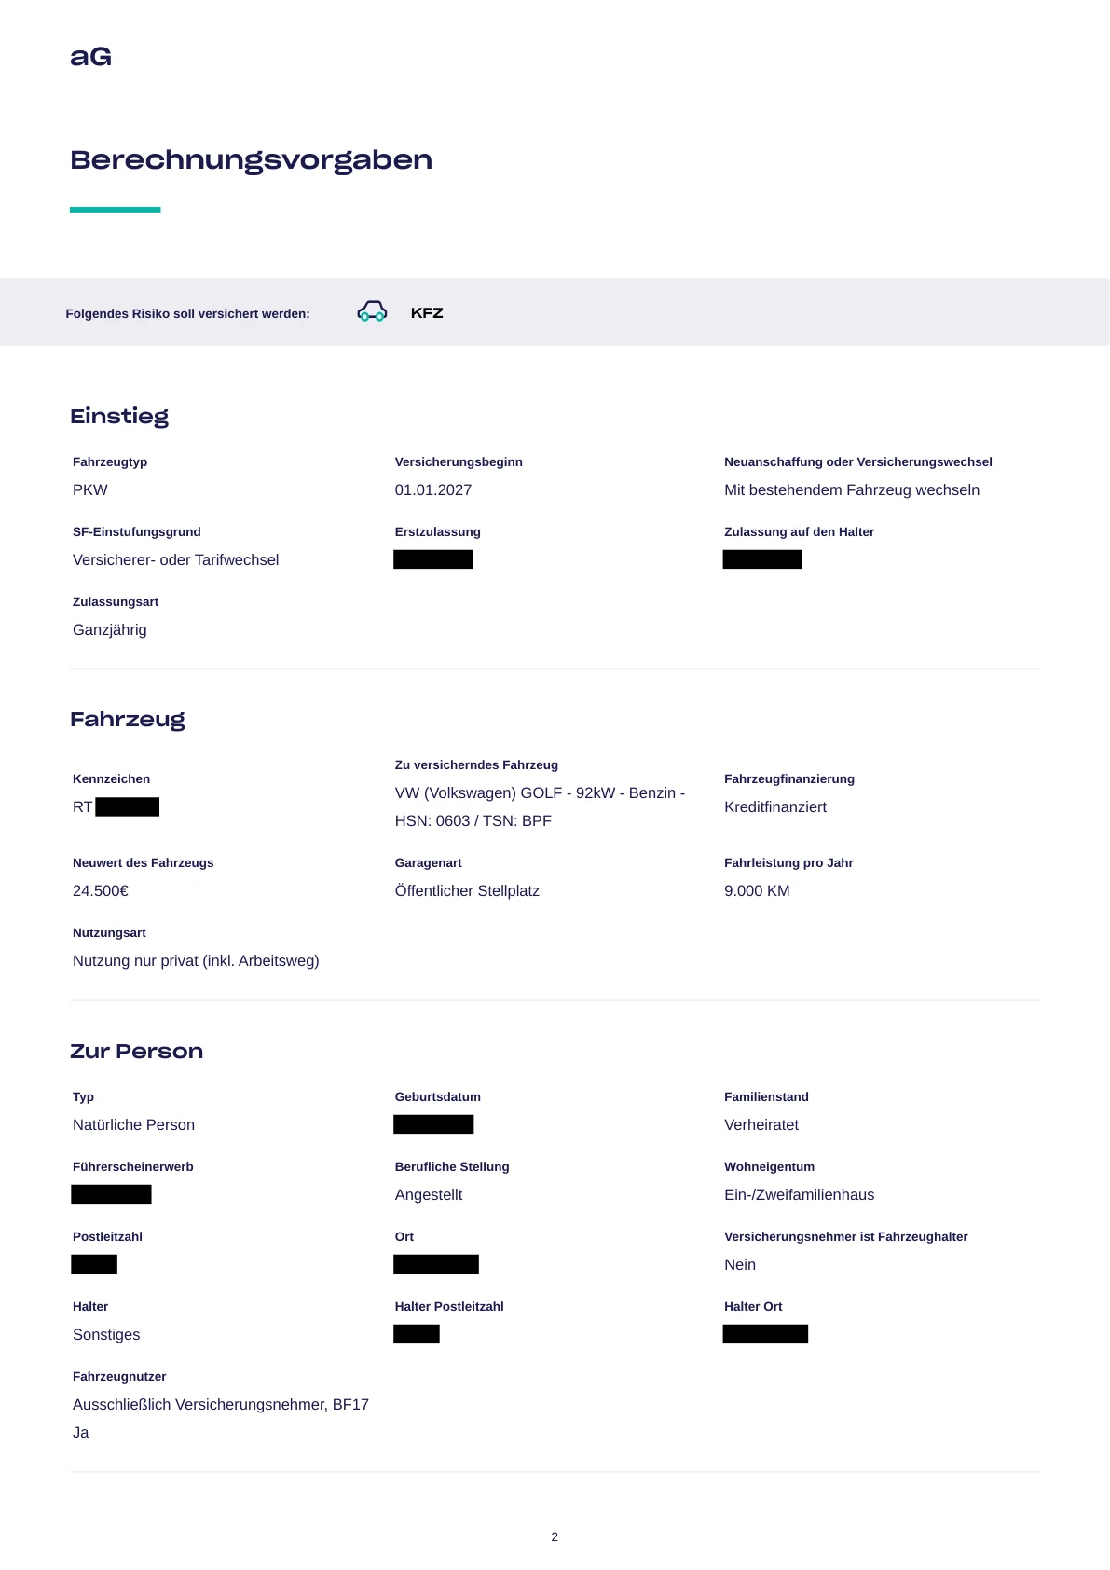
Task: Click the Geburtsdatum label
Action: click(438, 1097)
